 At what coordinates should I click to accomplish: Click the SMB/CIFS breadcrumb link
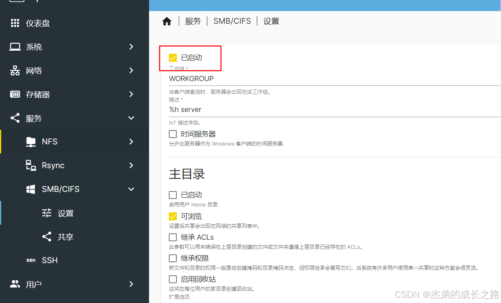click(x=232, y=21)
